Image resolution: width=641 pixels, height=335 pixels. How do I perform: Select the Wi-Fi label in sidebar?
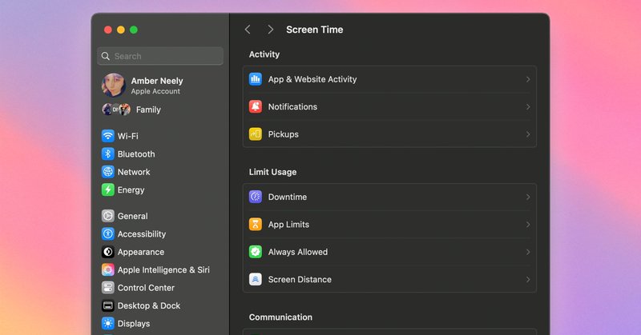[x=128, y=136]
